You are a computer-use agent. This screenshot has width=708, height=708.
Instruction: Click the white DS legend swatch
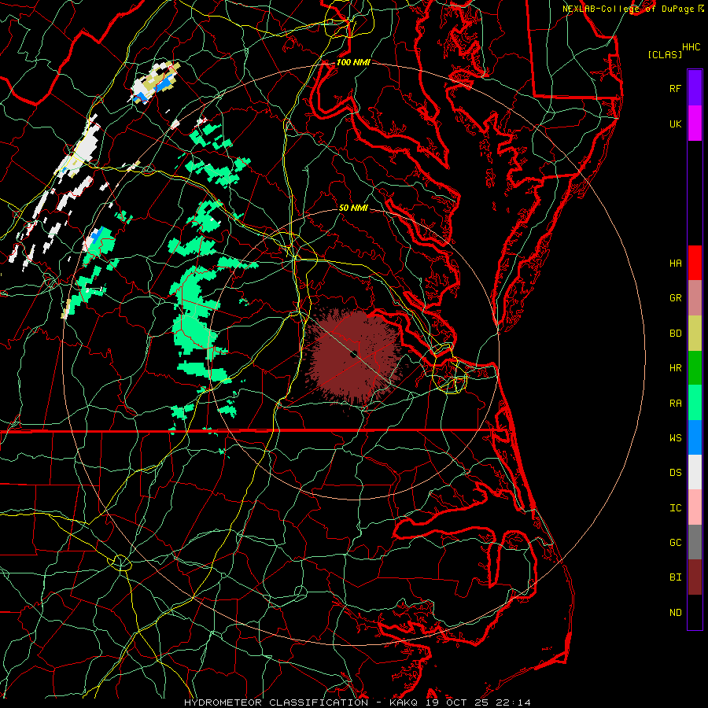[x=695, y=472]
